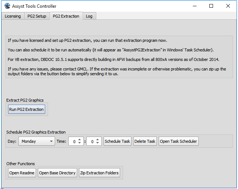Open the PG2 Setup tab

tap(37, 16)
